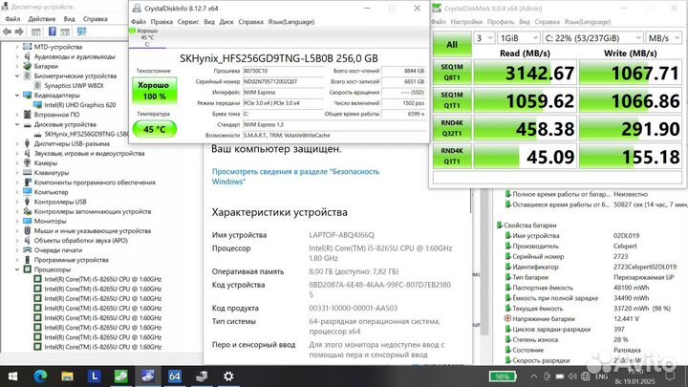688x387 pixels.
Task: Click the warning icon beside Напряжение батареи
Action: tap(507, 318)
